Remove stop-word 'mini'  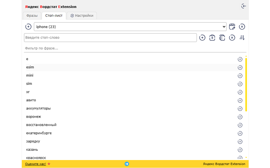[240, 76]
